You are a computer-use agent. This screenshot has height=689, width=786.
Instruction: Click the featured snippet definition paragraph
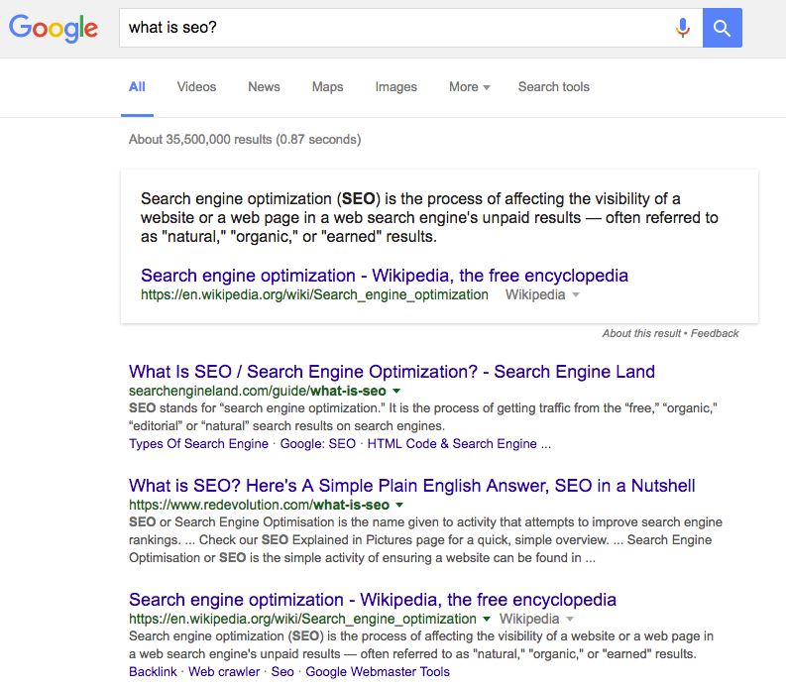click(429, 218)
